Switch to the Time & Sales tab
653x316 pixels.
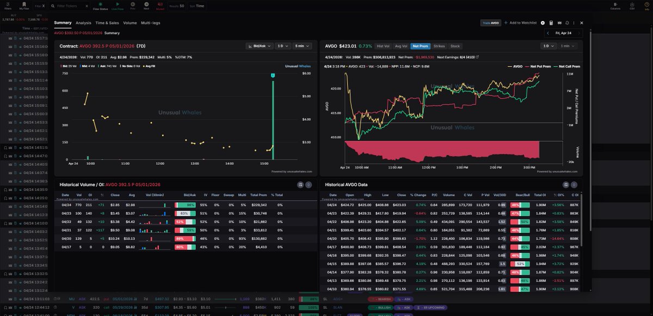click(x=107, y=23)
